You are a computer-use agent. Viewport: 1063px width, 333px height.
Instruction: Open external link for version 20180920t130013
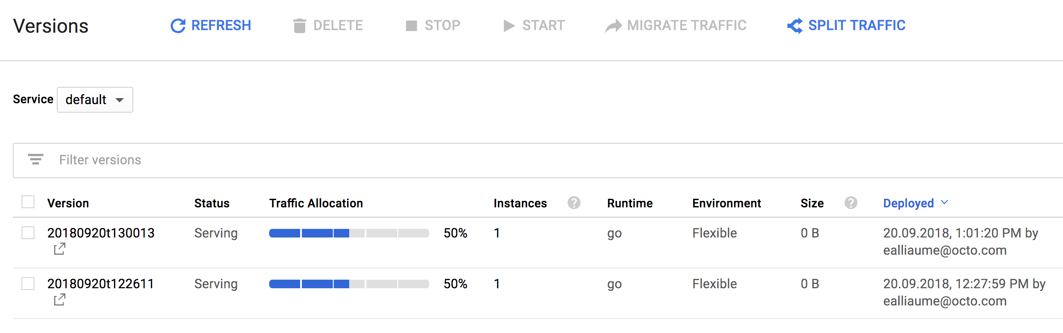[60, 249]
